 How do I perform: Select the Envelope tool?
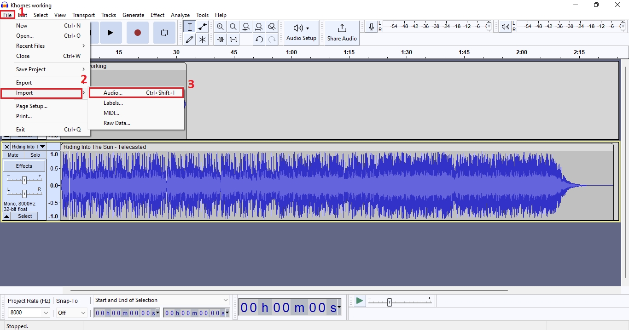[202, 27]
